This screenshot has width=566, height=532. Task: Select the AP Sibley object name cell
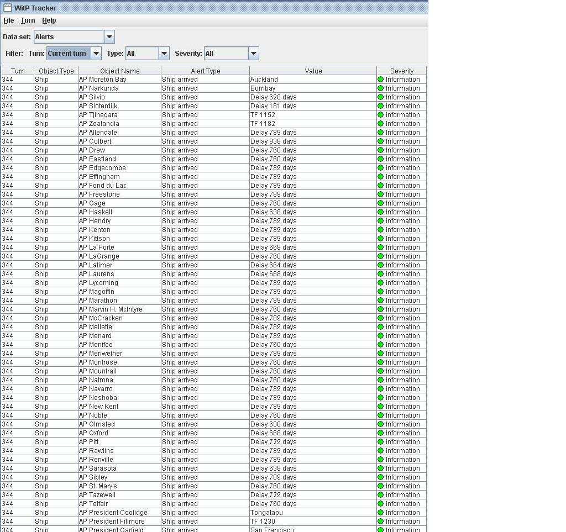coord(119,477)
